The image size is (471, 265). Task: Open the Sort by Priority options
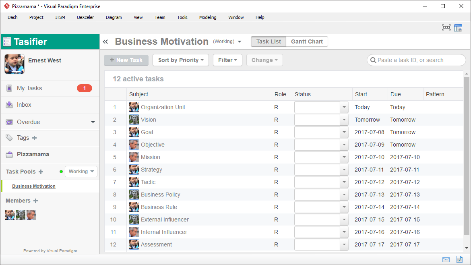click(180, 60)
